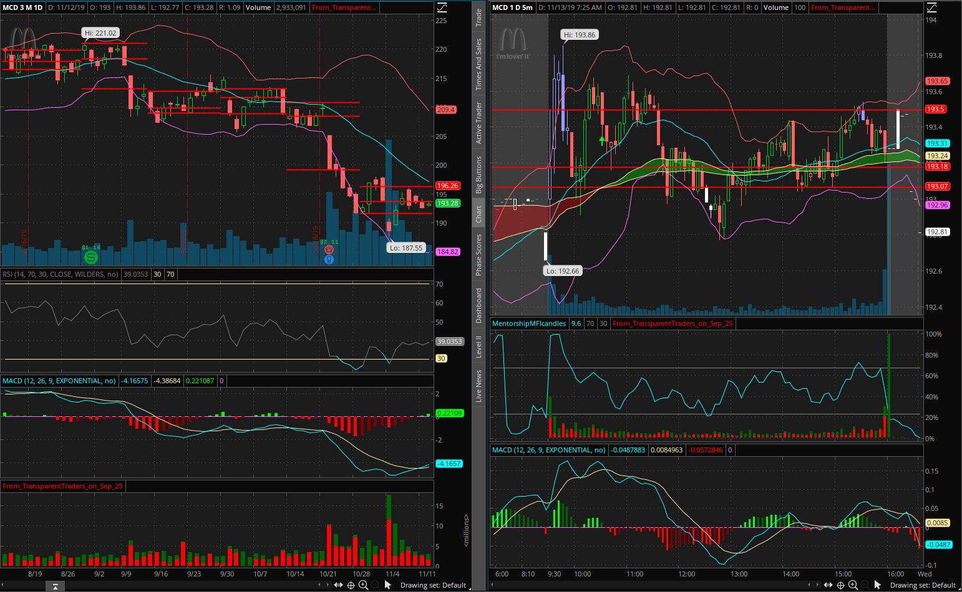The image size is (962, 592).
Task: Click the 192.96 magenta price label
Action: click(x=937, y=205)
